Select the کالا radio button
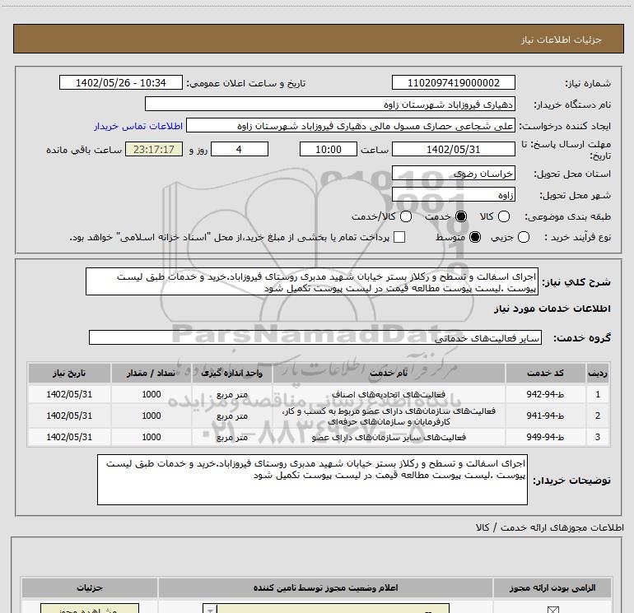This screenshot has height=613, width=634. point(503,216)
